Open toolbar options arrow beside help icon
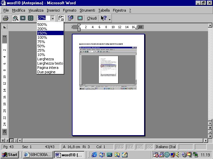Viewport: 213px width, 159px height. [109, 19]
